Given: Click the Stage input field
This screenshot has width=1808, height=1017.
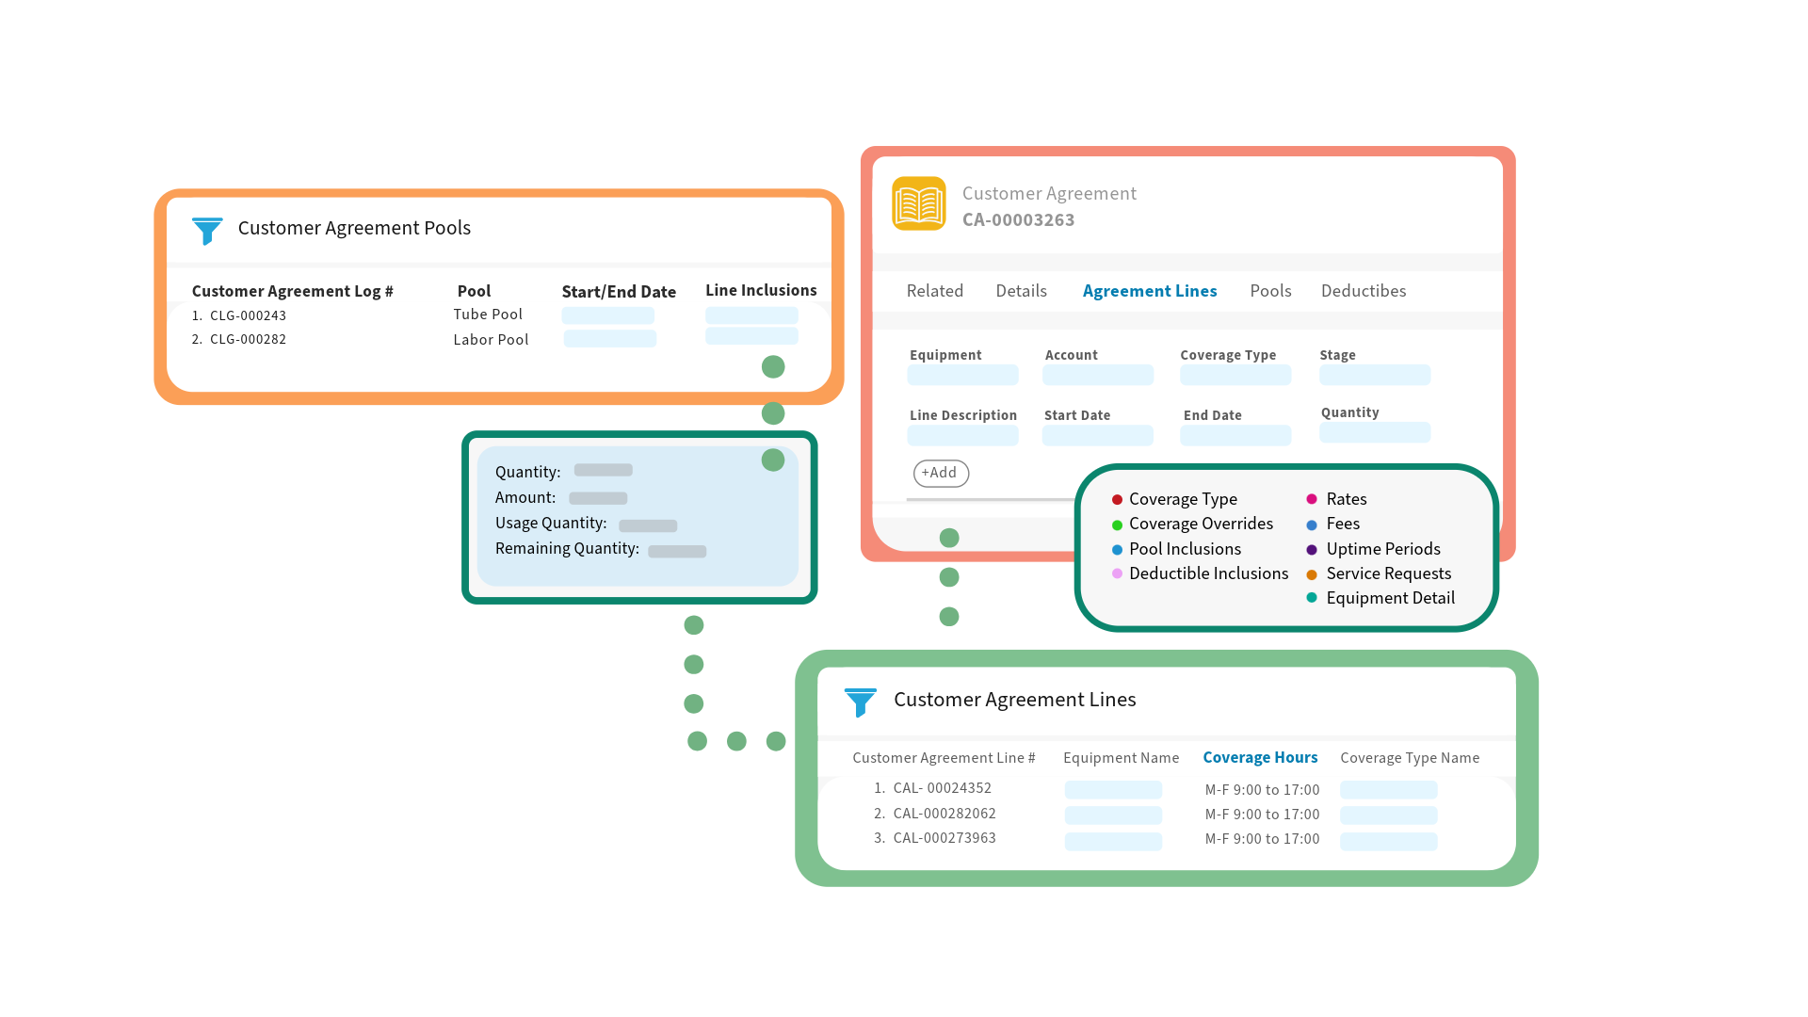Looking at the screenshot, I should [1375, 375].
